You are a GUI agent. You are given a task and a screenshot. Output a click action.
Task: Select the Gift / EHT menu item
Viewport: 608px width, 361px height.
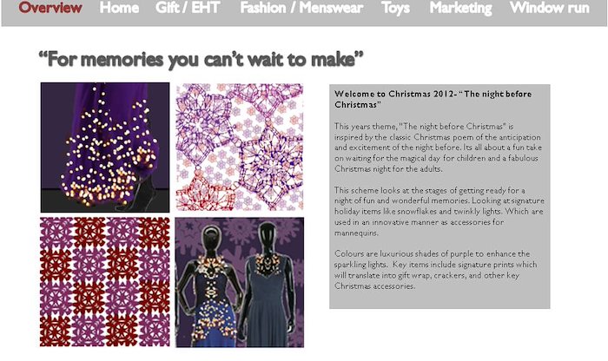tap(188, 8)
